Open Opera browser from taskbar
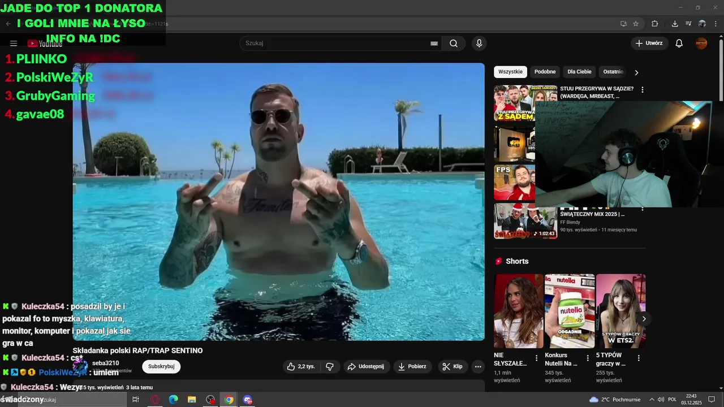This screenshot has height=407, width=724. tap(155, 400)
